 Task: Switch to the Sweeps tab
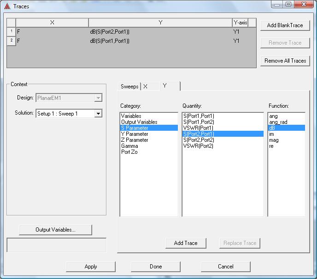[x=129, y=87]
